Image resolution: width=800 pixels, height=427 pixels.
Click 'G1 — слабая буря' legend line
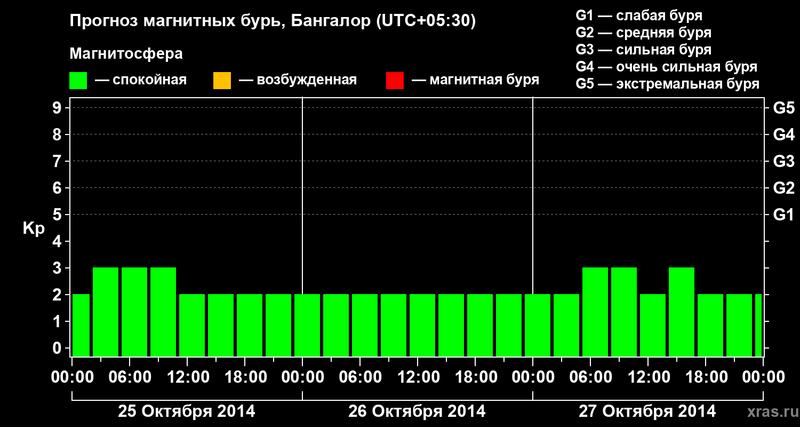(x=639, y=15)
